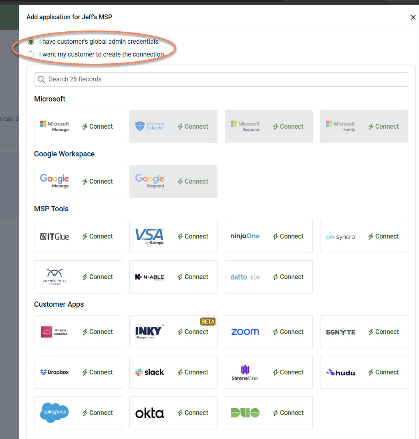419x439 pixels.
Task: Click the Microsoft Defender logo
Action: (x=150, y=126)
